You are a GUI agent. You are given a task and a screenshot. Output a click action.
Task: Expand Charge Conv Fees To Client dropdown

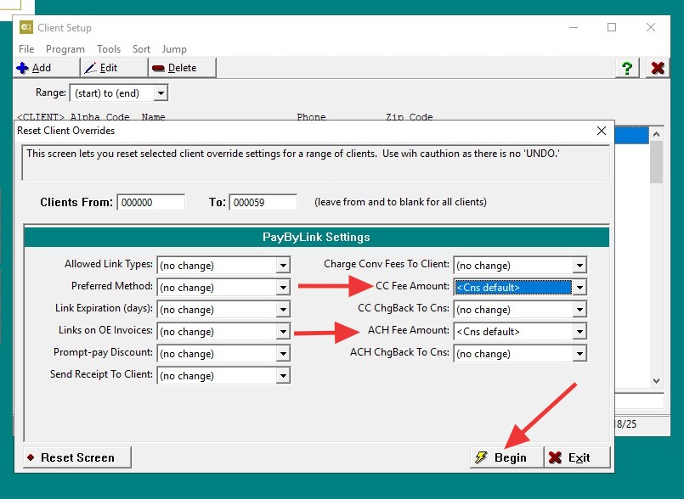coord(579,266)
